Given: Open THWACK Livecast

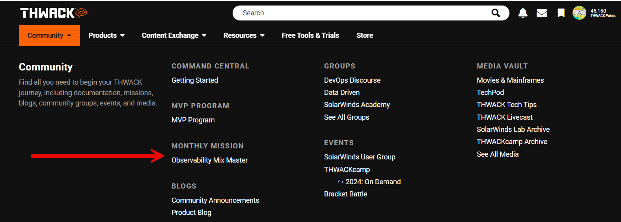Looking at the screenshot, I should (x=505, y=117).
